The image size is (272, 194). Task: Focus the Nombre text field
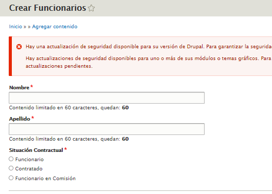tap(106, 98)
